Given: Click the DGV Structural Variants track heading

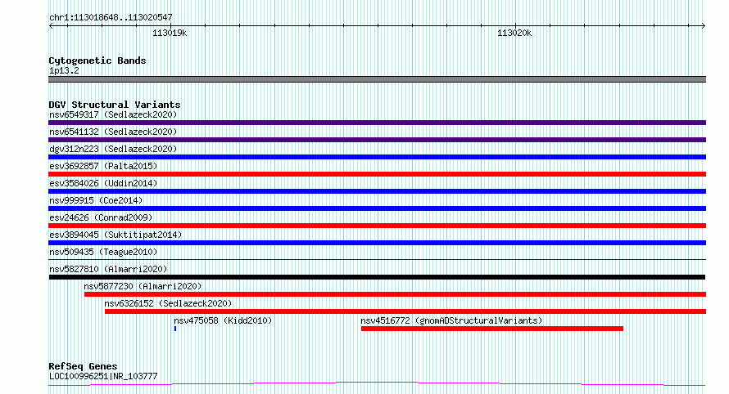Looking at the screenshot, I should (115, 105).
